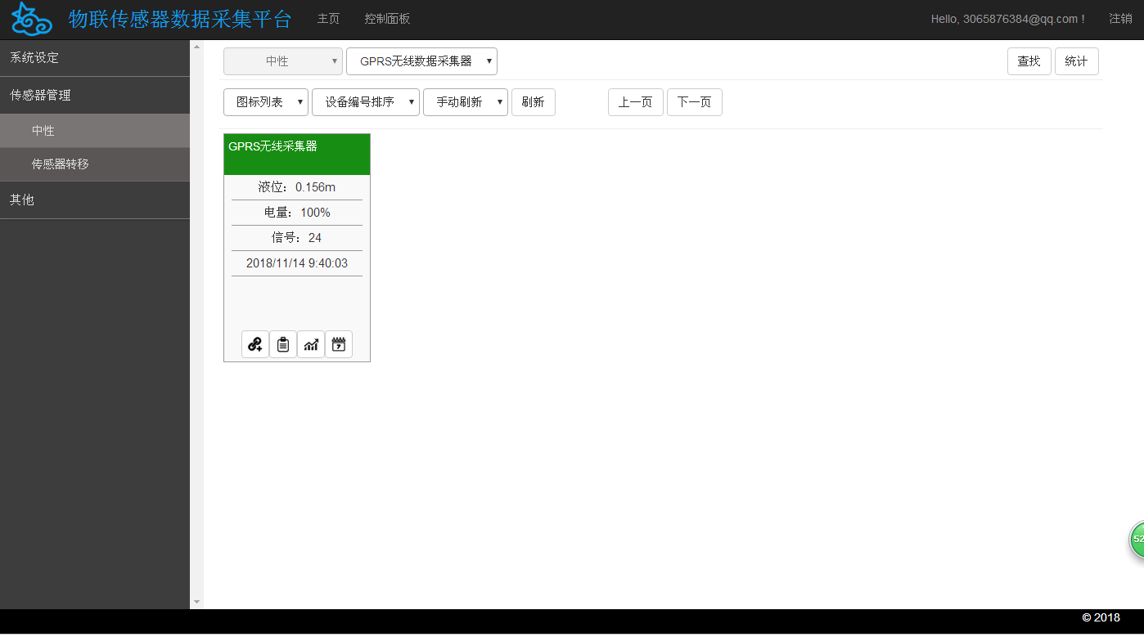The image size is (1144, 637).
Task: Go to next page with 下一页
Action: click(694, 101)
